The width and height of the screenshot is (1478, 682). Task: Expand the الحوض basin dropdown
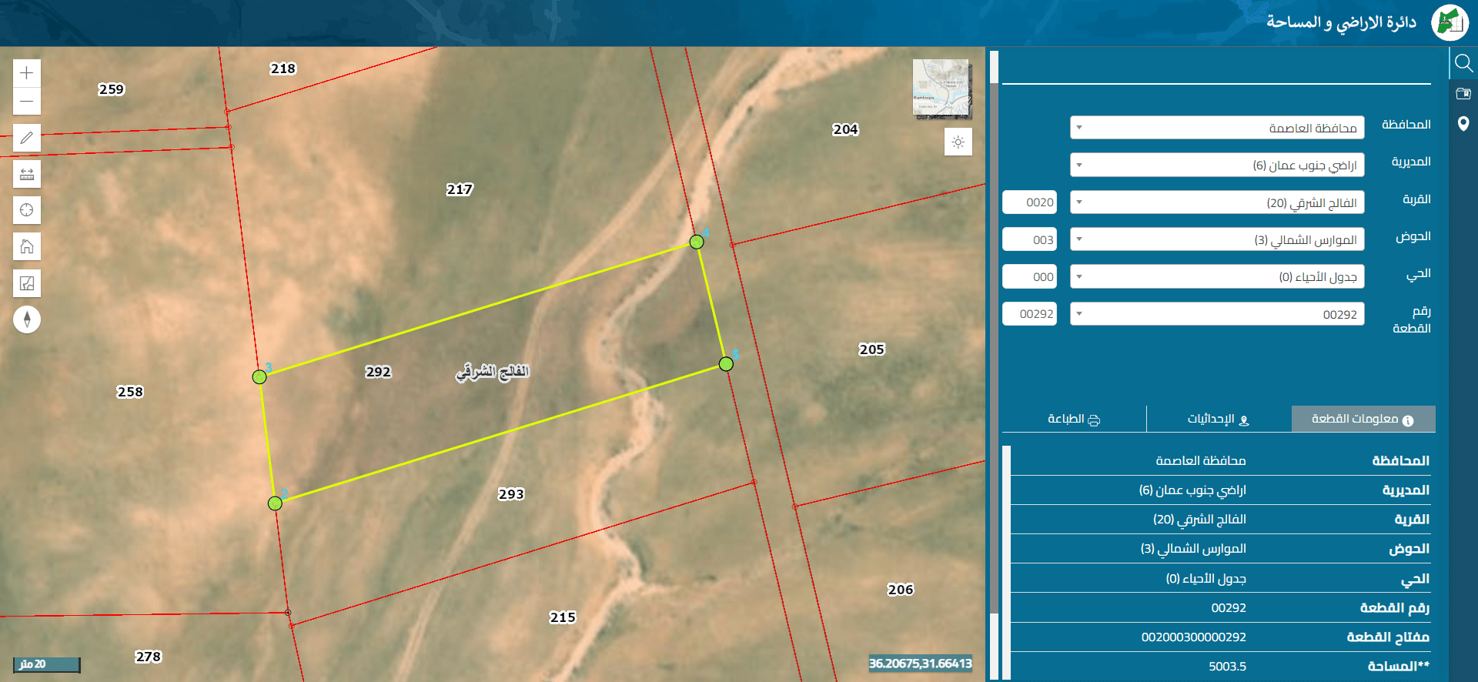coord(1217,239)
